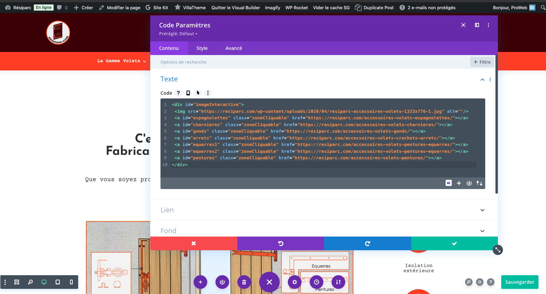Open the Avancé tab
This screenshot has width=546, height=294.
point(234,48)
